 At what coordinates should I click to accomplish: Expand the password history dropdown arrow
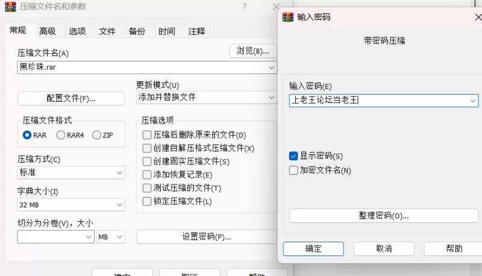[473, 101]
